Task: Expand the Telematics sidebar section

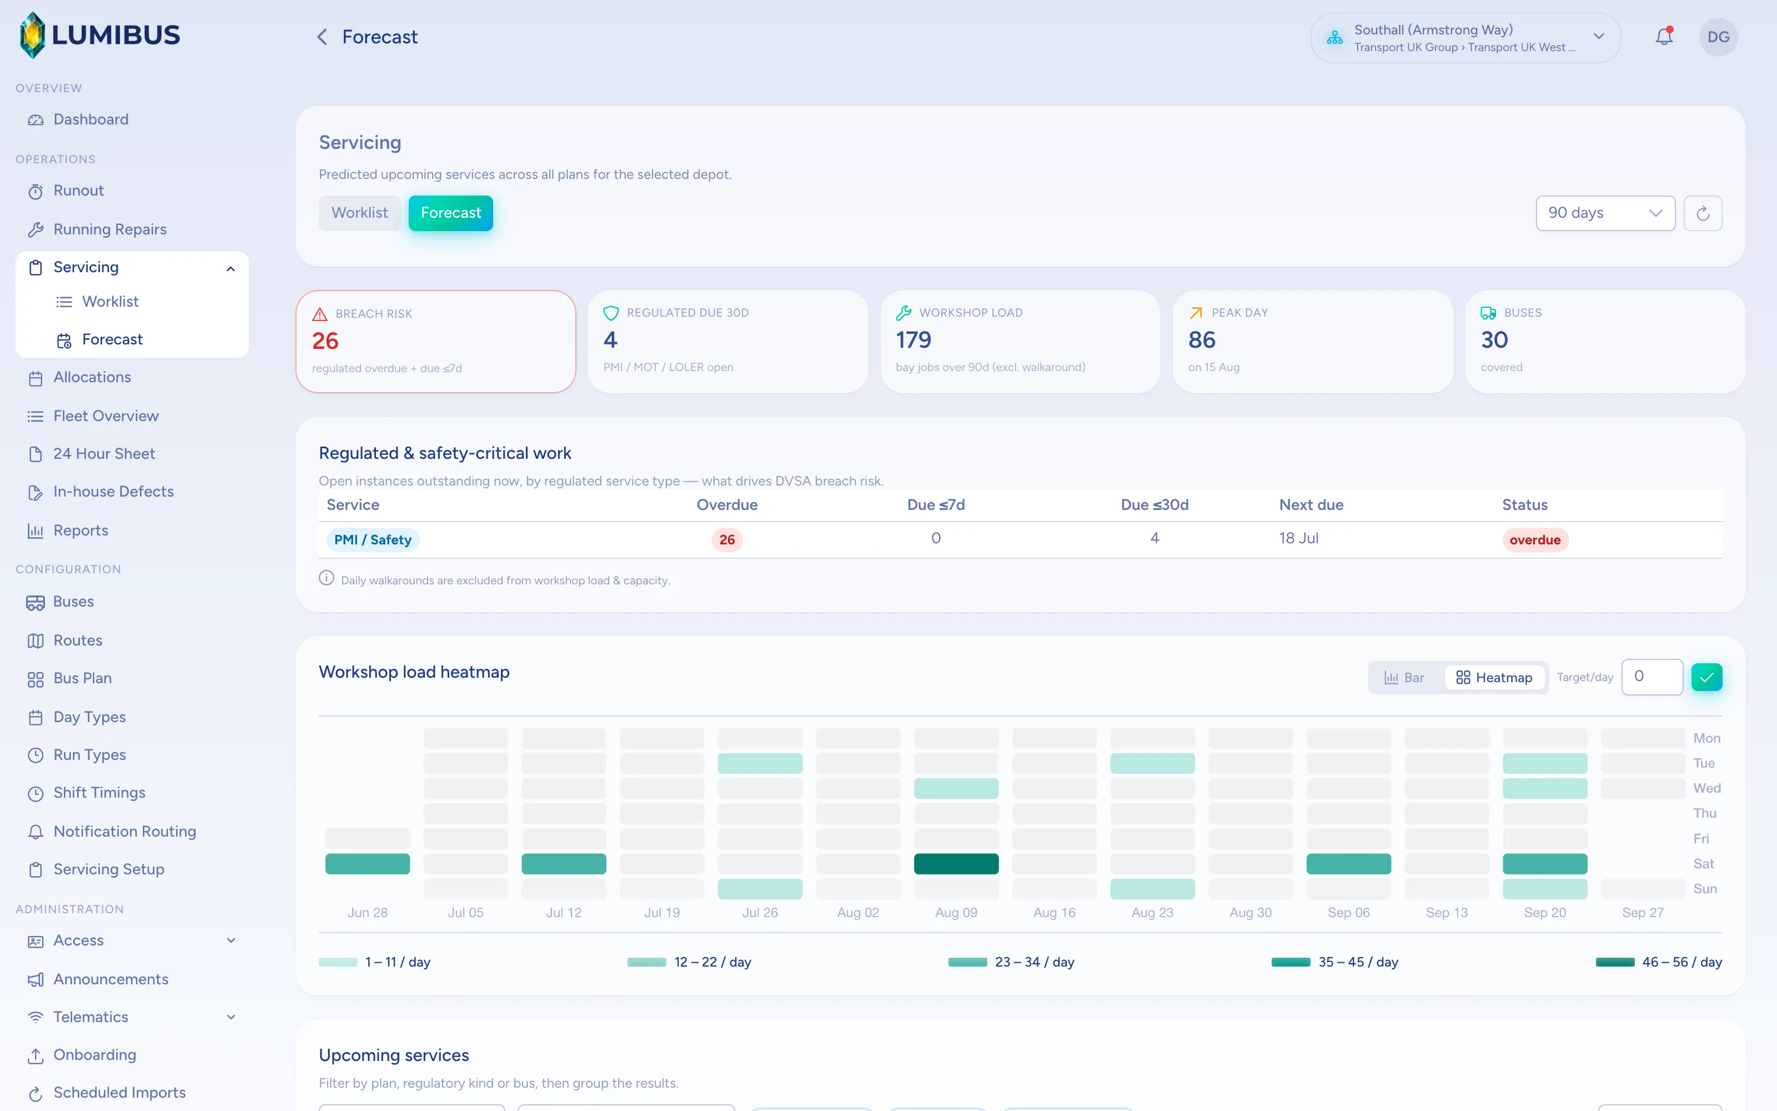Action: coord(230,1017)
